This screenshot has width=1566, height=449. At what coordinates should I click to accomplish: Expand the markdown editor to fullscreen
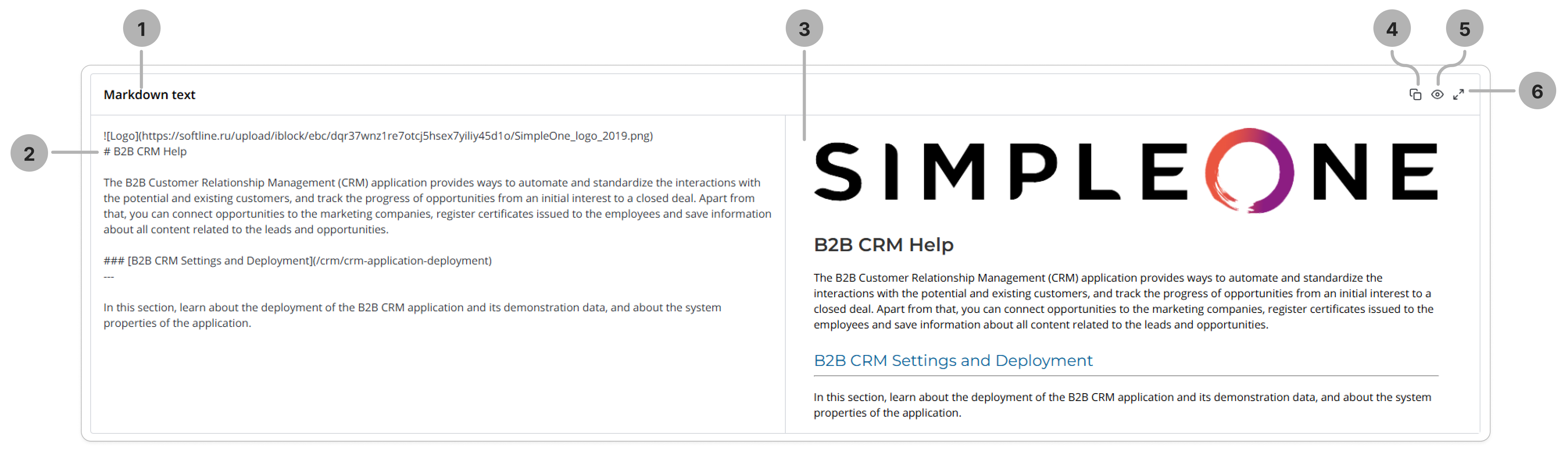[x=1459, y=95]
